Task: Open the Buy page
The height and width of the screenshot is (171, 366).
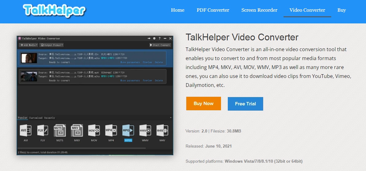Action: [x=341, y=10]
